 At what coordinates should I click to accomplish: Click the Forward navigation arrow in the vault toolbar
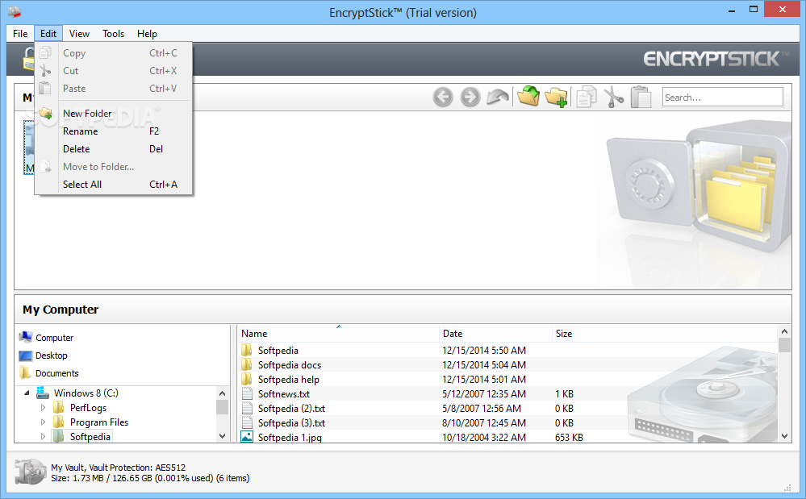click(470, 97)
